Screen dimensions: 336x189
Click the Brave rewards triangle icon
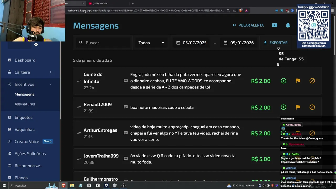pos(246,10)
